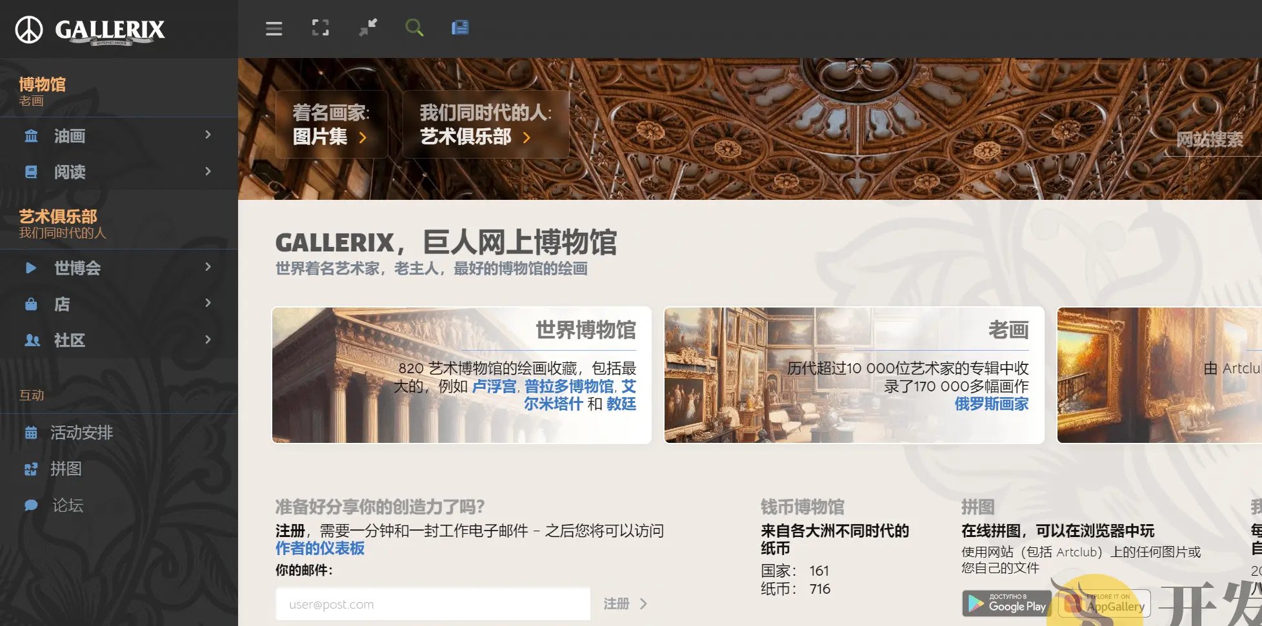Follow the 俄罗斯画家 link
This screenshot has width=1262, height=626.
pos(992,404)
